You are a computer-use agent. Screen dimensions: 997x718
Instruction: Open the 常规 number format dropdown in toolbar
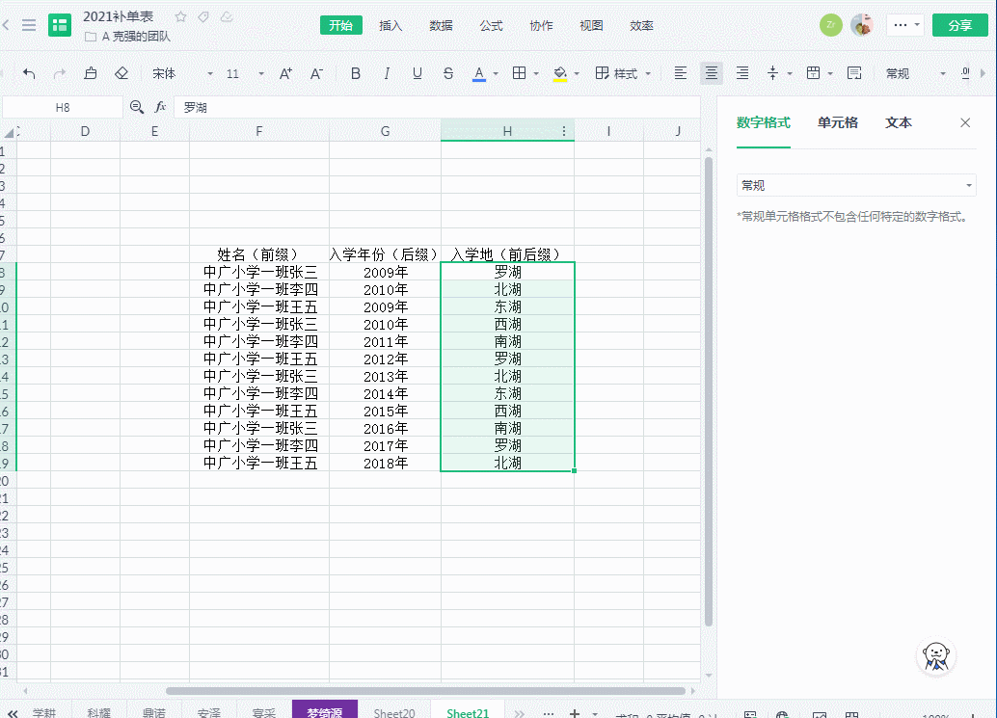(x=916, y=73)
